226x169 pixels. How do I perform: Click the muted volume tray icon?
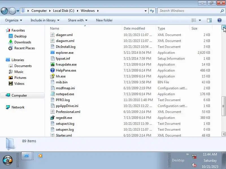pyautogui.click(x=194, y=165)
